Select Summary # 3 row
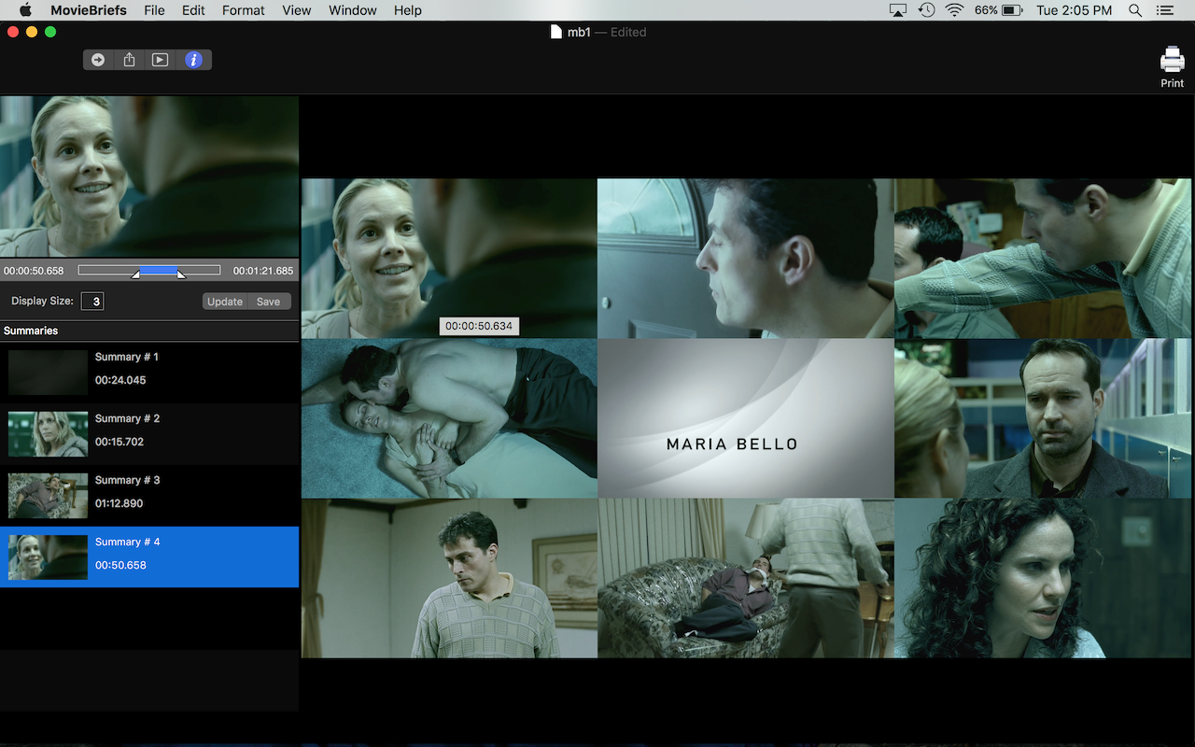 (149, 496)
